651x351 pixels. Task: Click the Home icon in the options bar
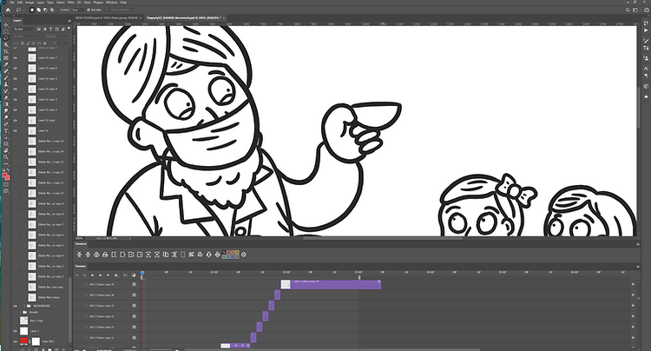click(x=8, y=10)
